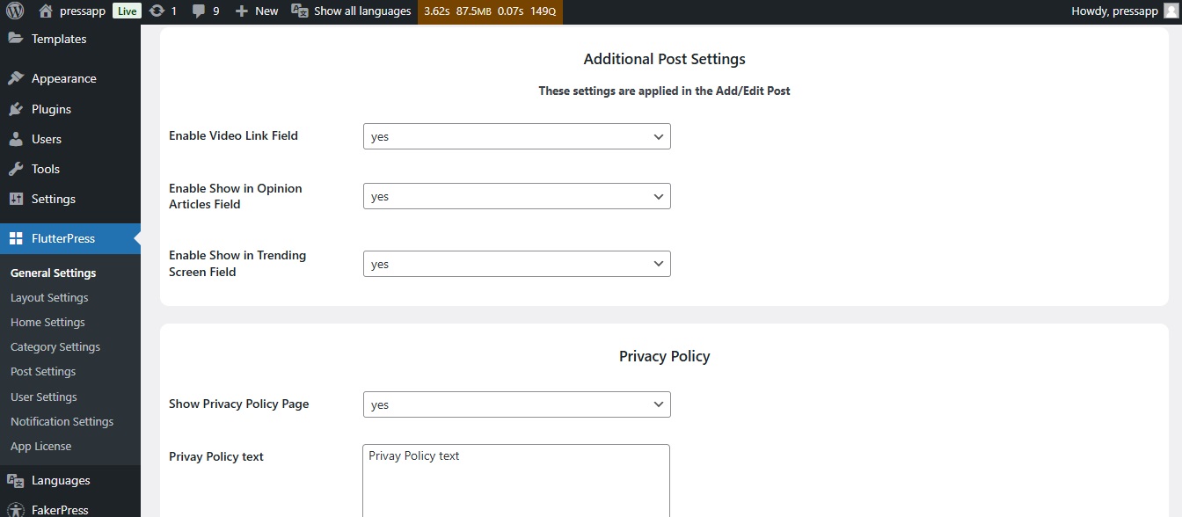Go to App License submenu
Viewport: 1182px width, 517px height.
tap(41, 446)
